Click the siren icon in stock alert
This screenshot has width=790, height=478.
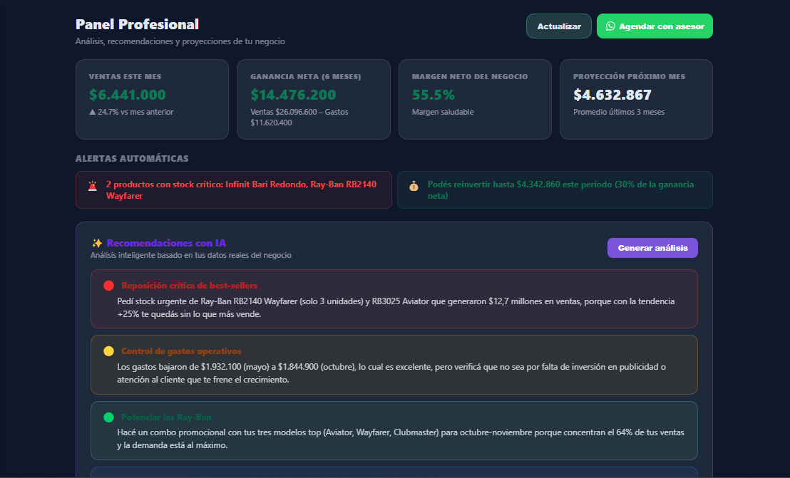(93, 186)
